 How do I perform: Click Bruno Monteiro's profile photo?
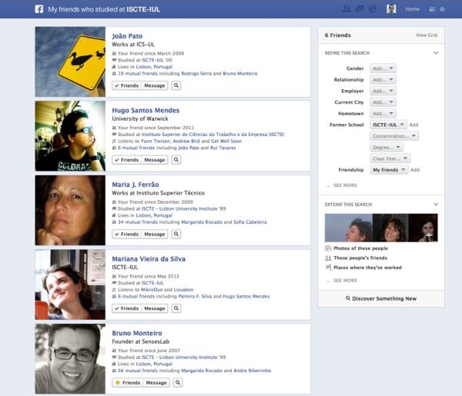(70, 359)
